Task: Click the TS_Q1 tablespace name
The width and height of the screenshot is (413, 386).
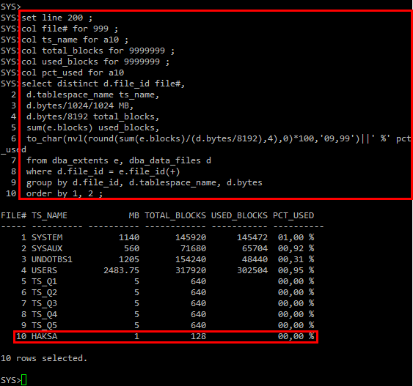Action: [44, 281]
